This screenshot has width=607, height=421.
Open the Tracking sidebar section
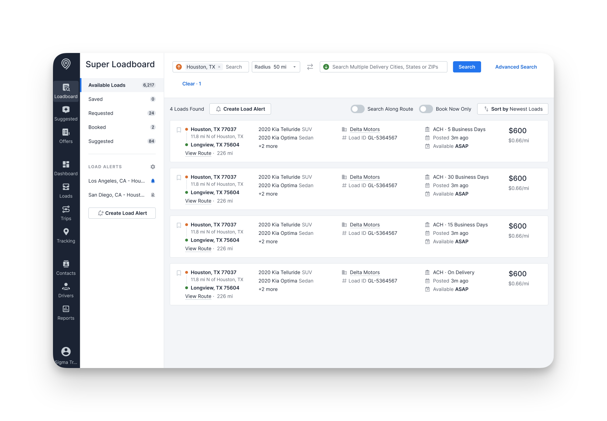point(66,236)
